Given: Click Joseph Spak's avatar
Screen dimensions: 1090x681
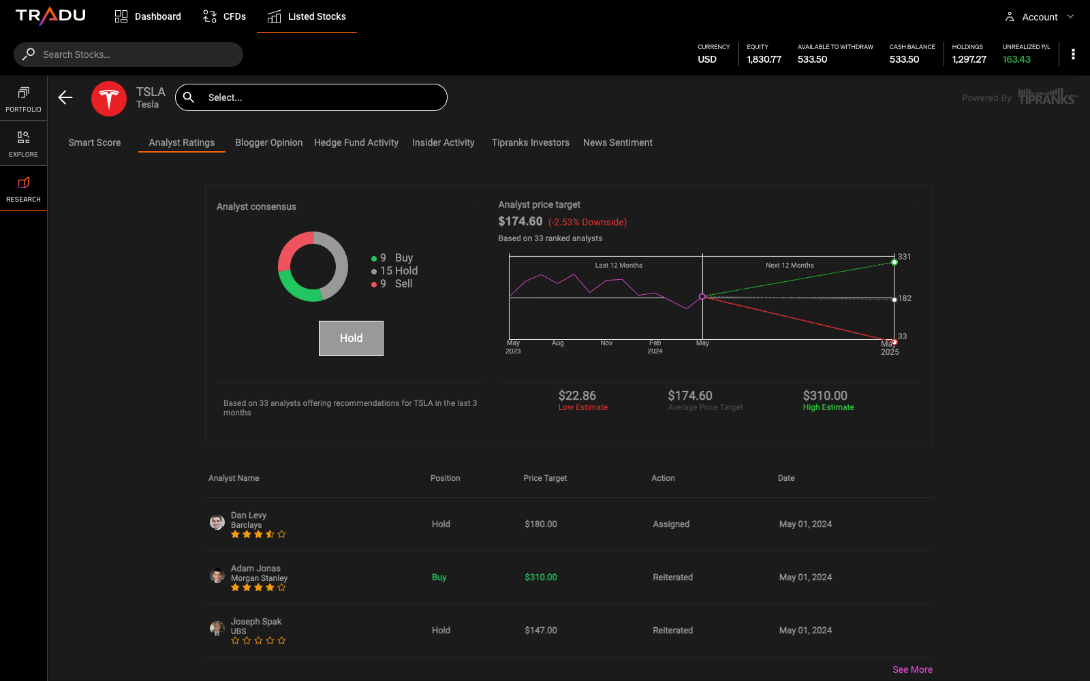Looking at the screenshot, I should [x=217, y=629].
